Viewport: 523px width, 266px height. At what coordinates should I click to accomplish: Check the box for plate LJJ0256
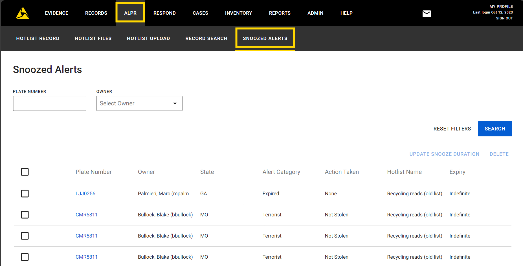coord(25,194)
